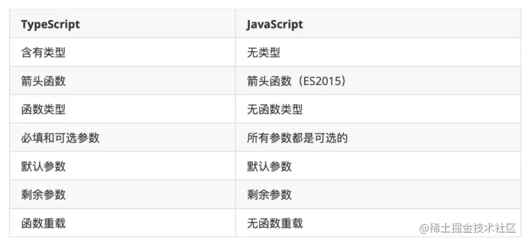The image size is (525, 243).
Task: Select the 无函数重载 cell
Action: click(x=378, y=223)
